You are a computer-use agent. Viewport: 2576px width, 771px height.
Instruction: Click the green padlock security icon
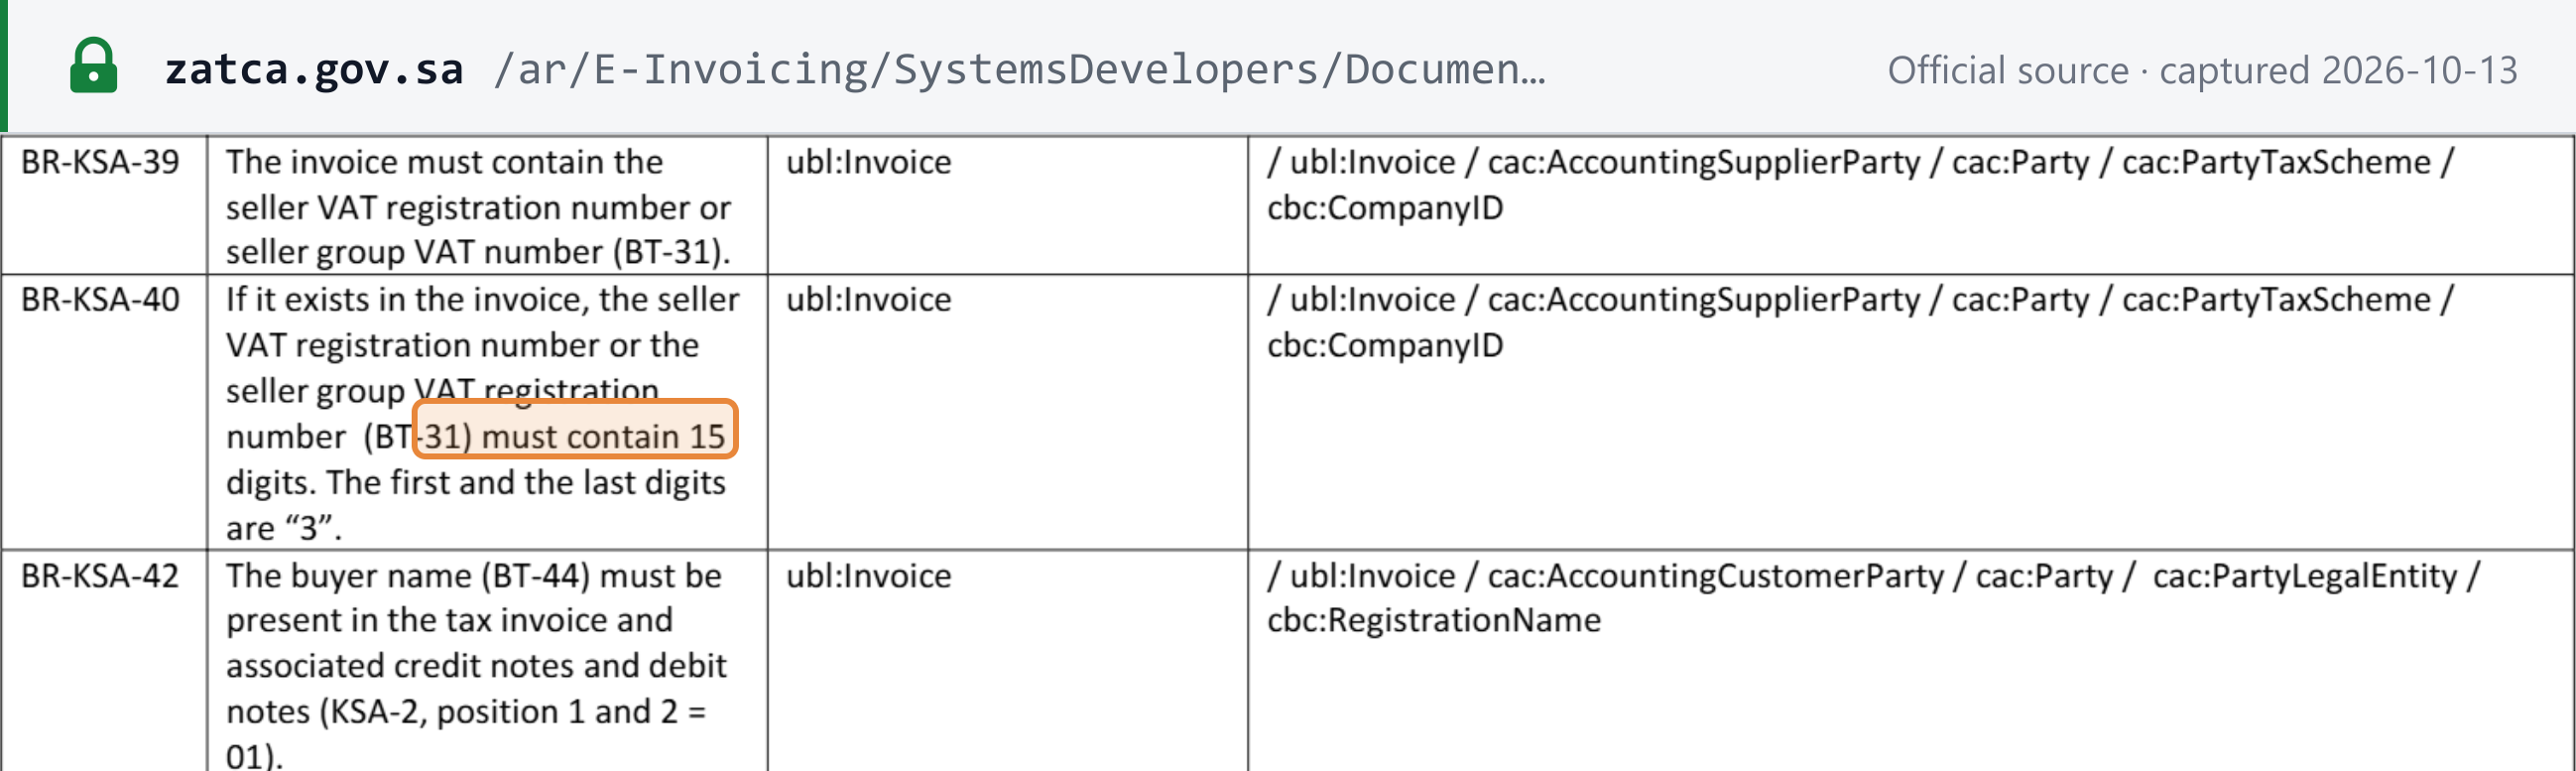[93, 66]
